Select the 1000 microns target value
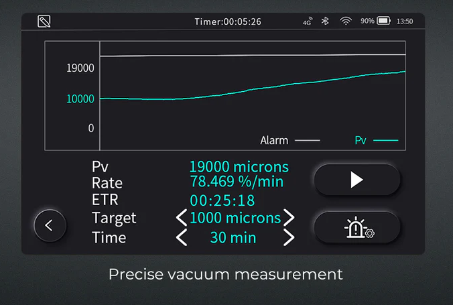Viewport: 453px width, 305px height. coord(235,218)
